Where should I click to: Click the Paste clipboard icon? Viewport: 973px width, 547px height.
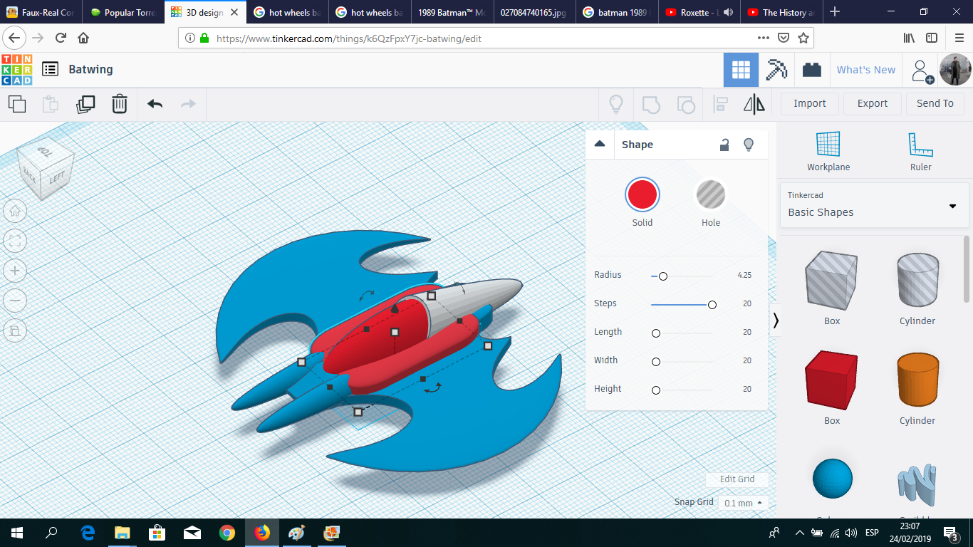(51, 104)
